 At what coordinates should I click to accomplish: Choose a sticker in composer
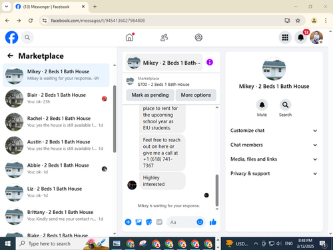[x=149, y=222]
